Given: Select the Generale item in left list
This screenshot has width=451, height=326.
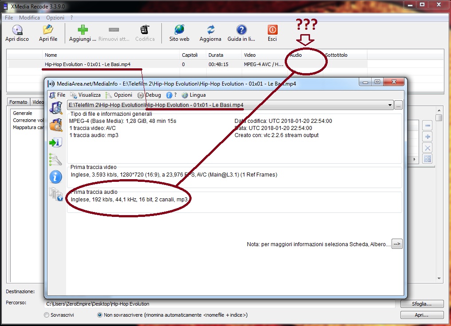Looking at the screenshot, I should tap(23, 113).
